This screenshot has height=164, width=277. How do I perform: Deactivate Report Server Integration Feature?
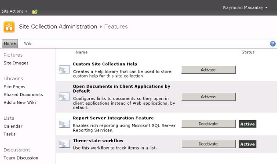(208, 124)
